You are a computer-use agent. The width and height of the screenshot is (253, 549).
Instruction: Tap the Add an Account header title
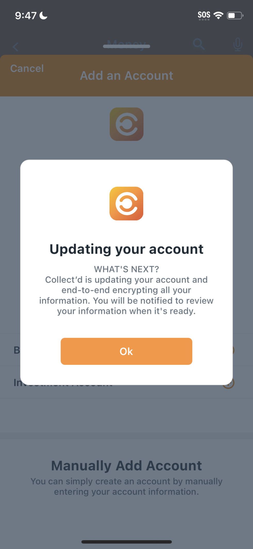(x=126, y=76)
